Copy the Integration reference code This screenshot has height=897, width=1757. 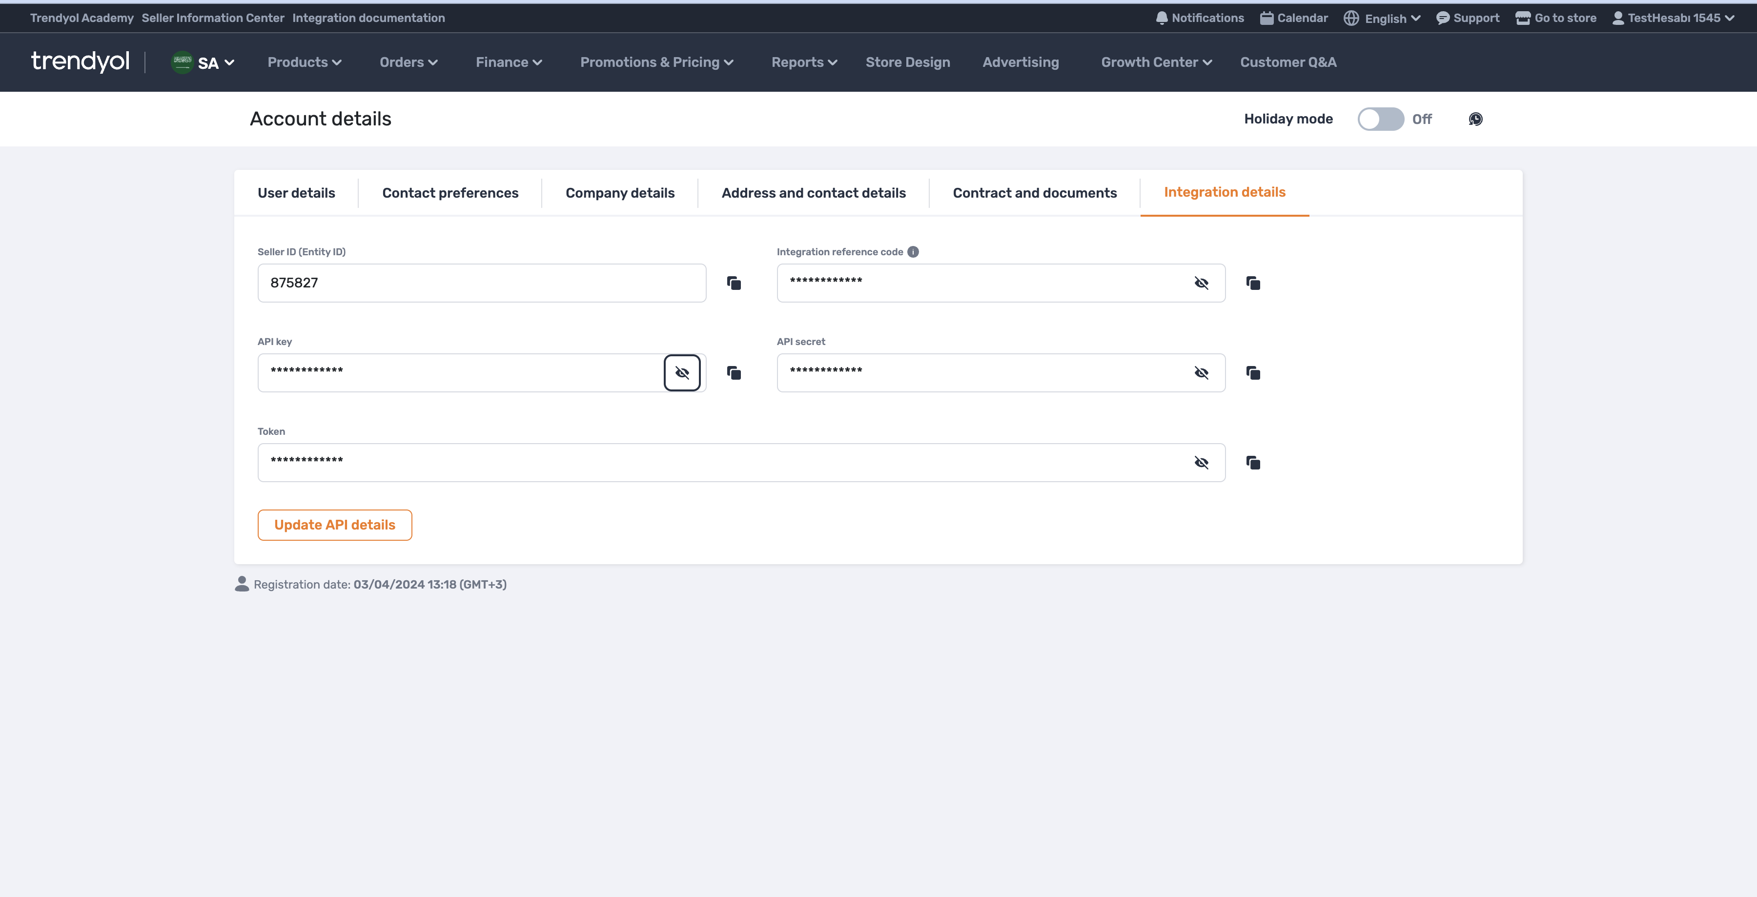tap(1253, 283)
